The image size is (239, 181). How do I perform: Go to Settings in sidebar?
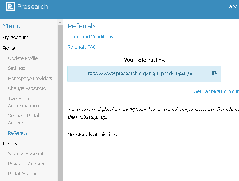(16, 68)
